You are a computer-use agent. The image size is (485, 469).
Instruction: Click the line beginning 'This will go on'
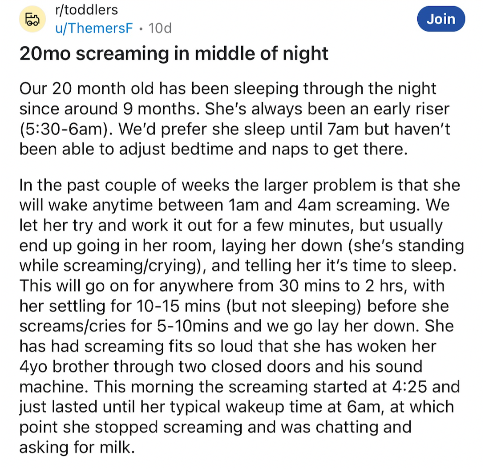232,286
